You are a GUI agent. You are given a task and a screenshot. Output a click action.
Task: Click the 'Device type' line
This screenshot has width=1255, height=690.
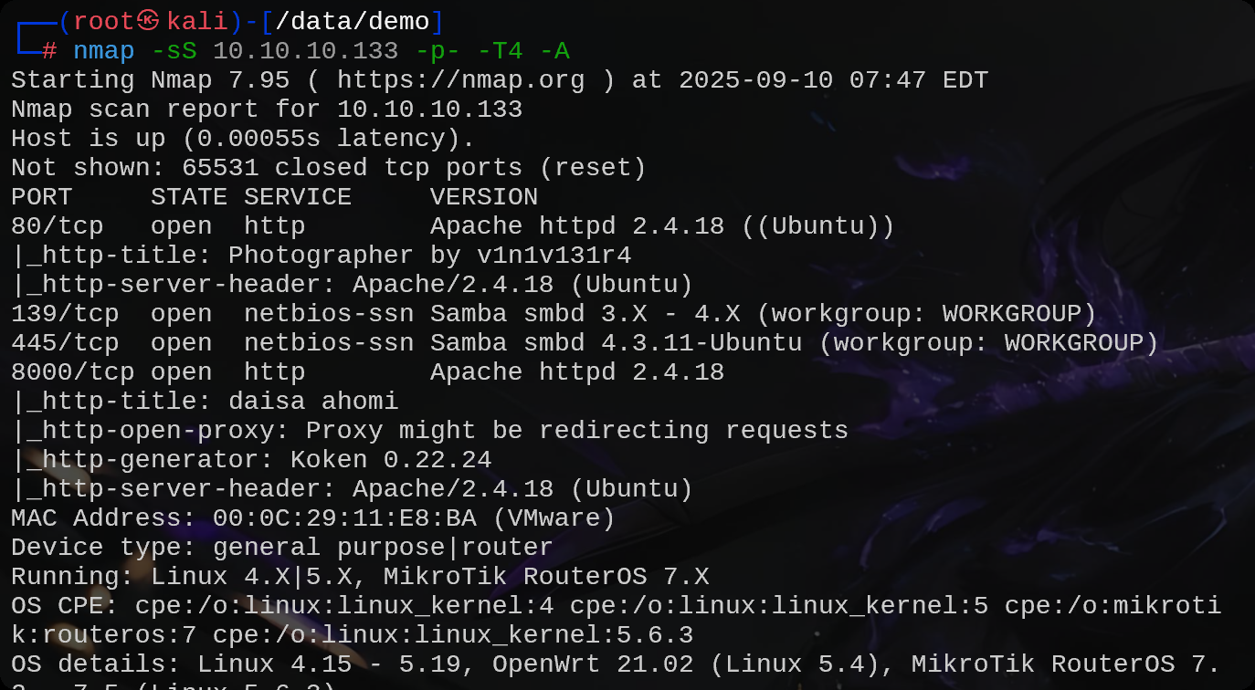[282, 548]
